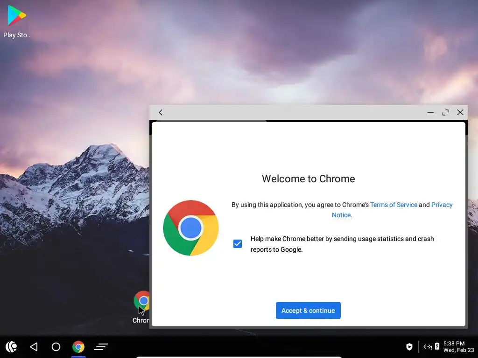This screenshot has height=358, width=478.
Task: Click the shield icon in system tray
Action: (409, 347)
